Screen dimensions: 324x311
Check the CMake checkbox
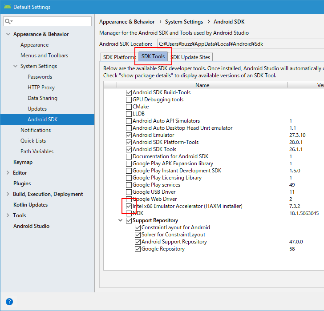(x=129, y=107)
